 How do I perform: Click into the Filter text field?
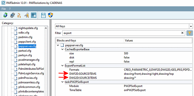[x=121, y=33]
